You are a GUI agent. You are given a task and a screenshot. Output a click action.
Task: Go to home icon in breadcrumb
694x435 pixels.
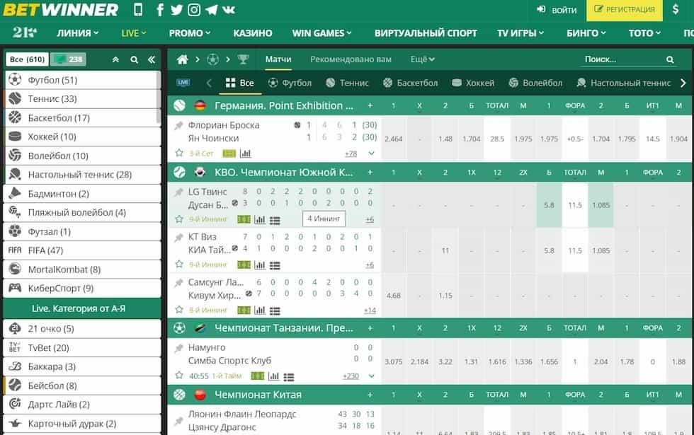tap(183, 59)
